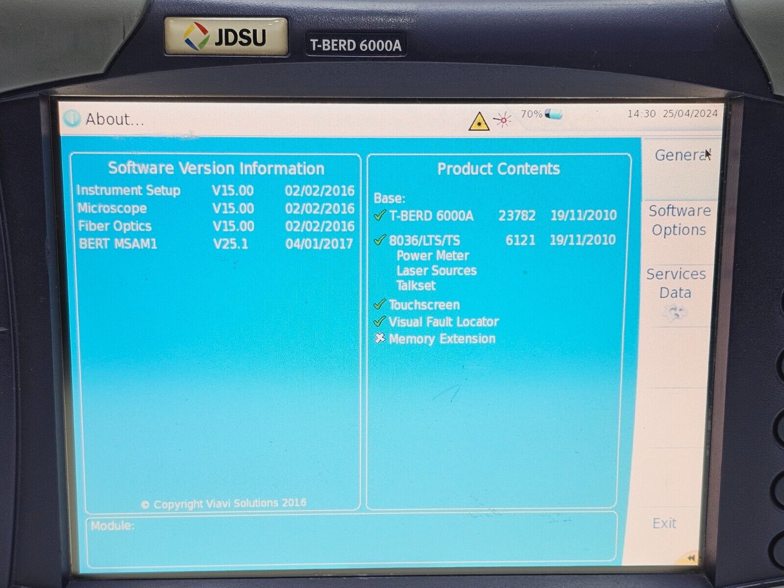Click the 70% battery percentage text
The width and height of the screenshot is (784, 588).
tap(531, 115)
